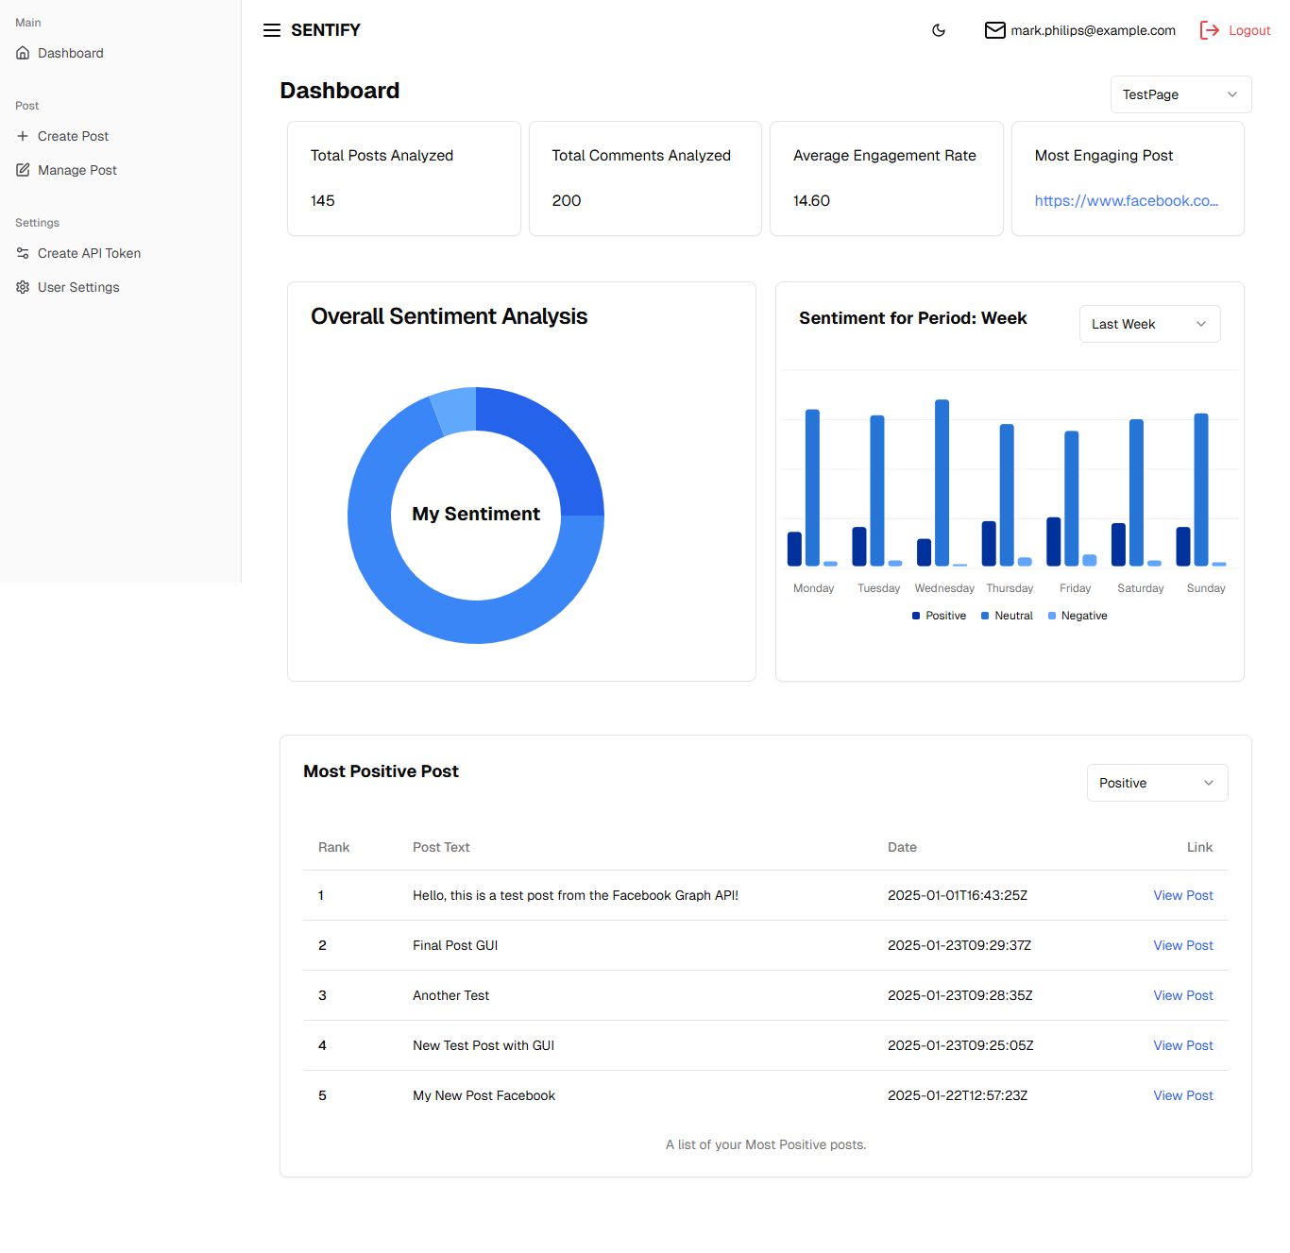Click the mail envelope icon in header
The image size is (1290, 1253).
994,30
